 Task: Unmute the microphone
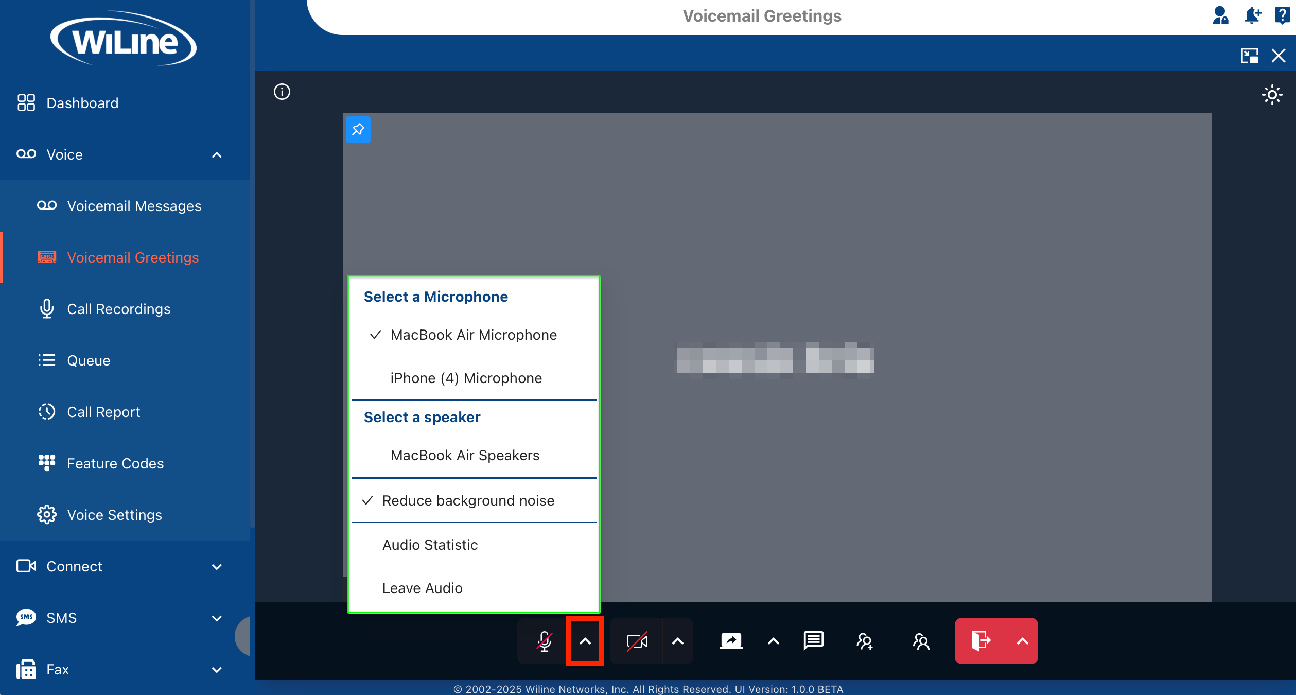coord(545,641)
